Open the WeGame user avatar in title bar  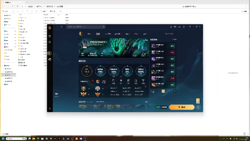point(184,27)
